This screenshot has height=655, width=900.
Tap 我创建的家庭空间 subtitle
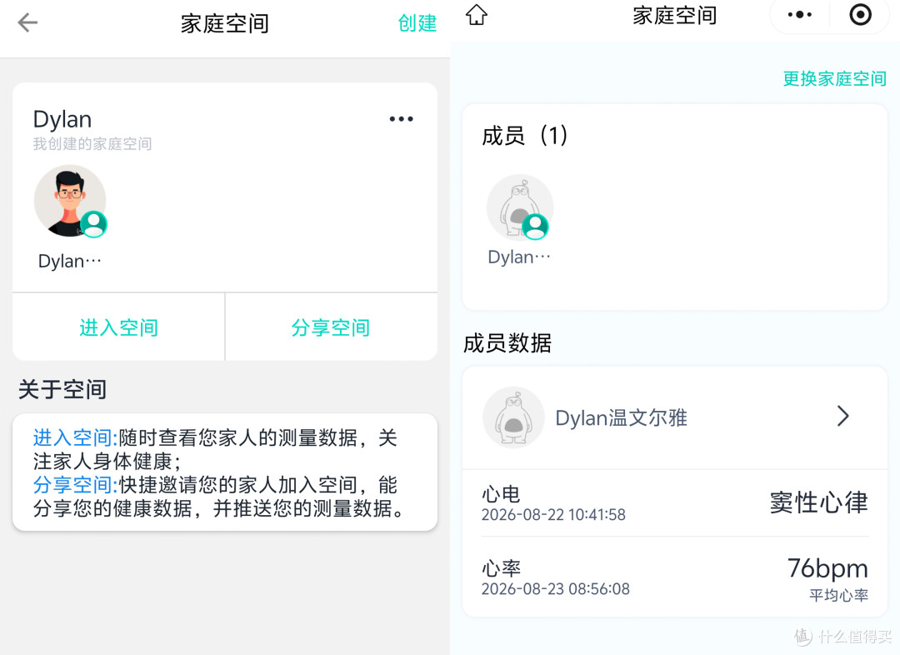(x=92, y=143)
